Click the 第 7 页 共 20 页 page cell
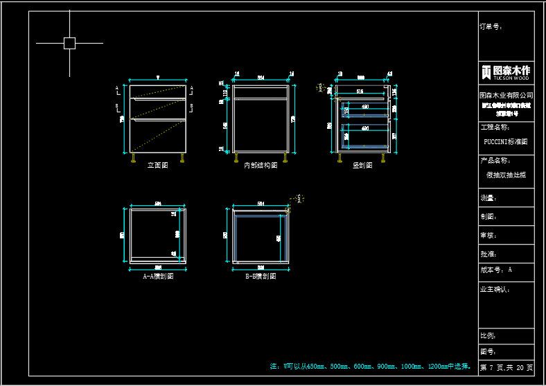The height and width of the screenshot is (386, 546). [x=507, y=368]
